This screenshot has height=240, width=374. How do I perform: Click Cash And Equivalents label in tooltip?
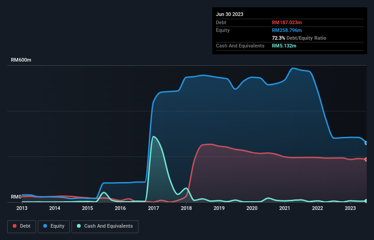pyautogui.click(x=240, y=46)
